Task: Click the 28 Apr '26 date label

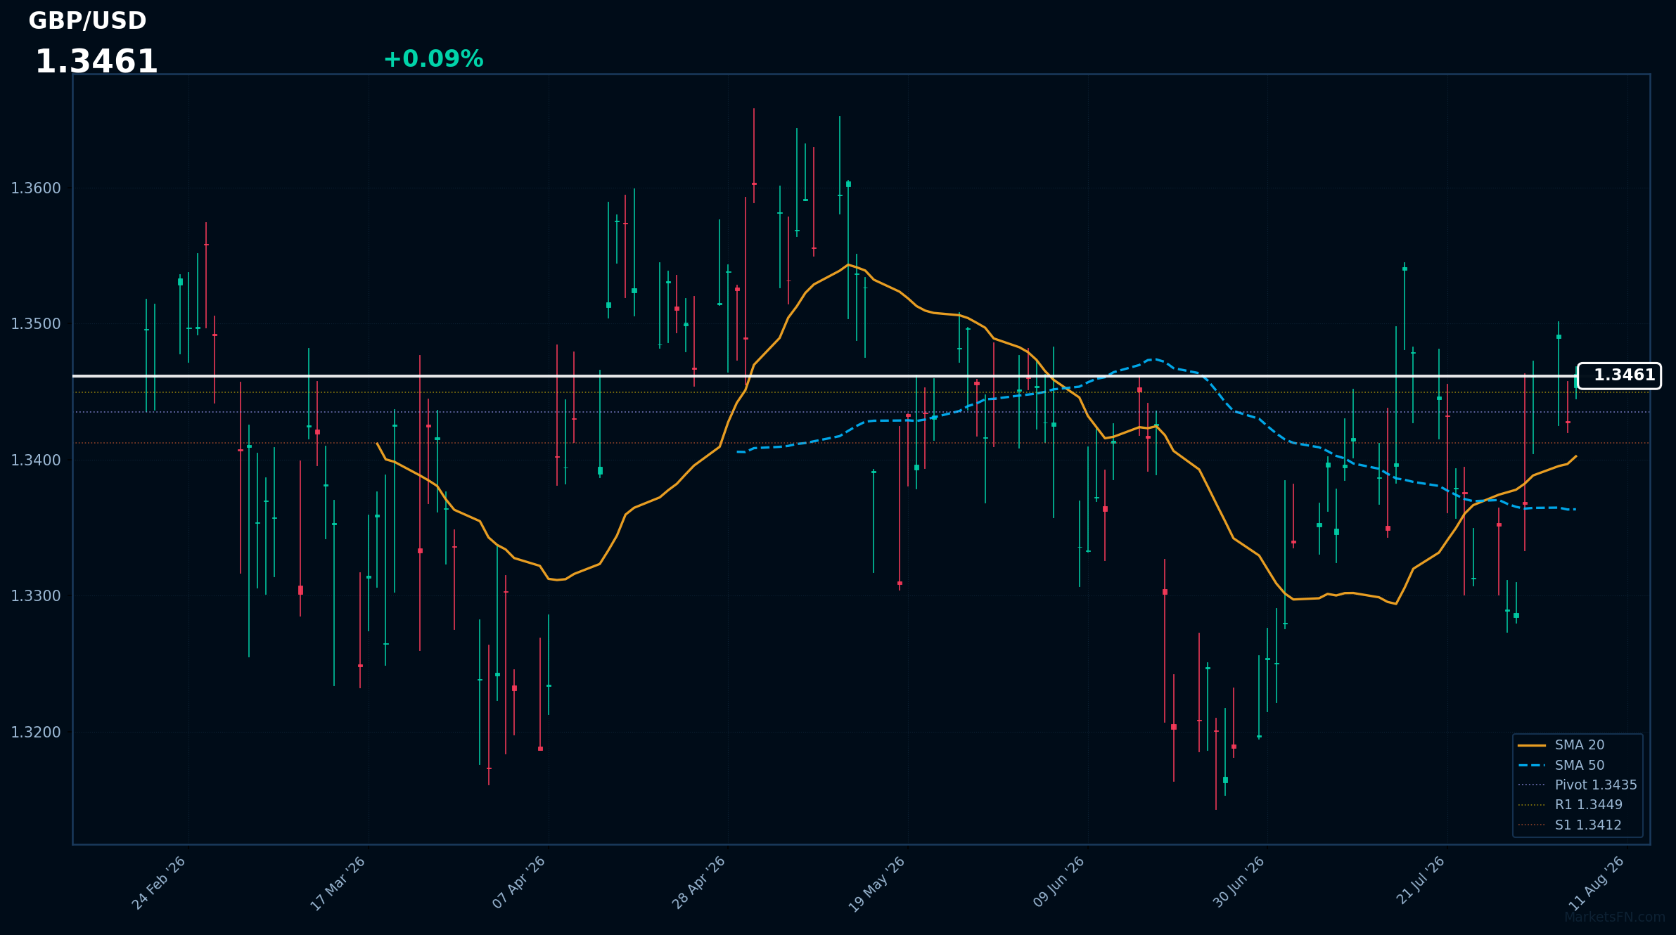Action: coord(698,882)
